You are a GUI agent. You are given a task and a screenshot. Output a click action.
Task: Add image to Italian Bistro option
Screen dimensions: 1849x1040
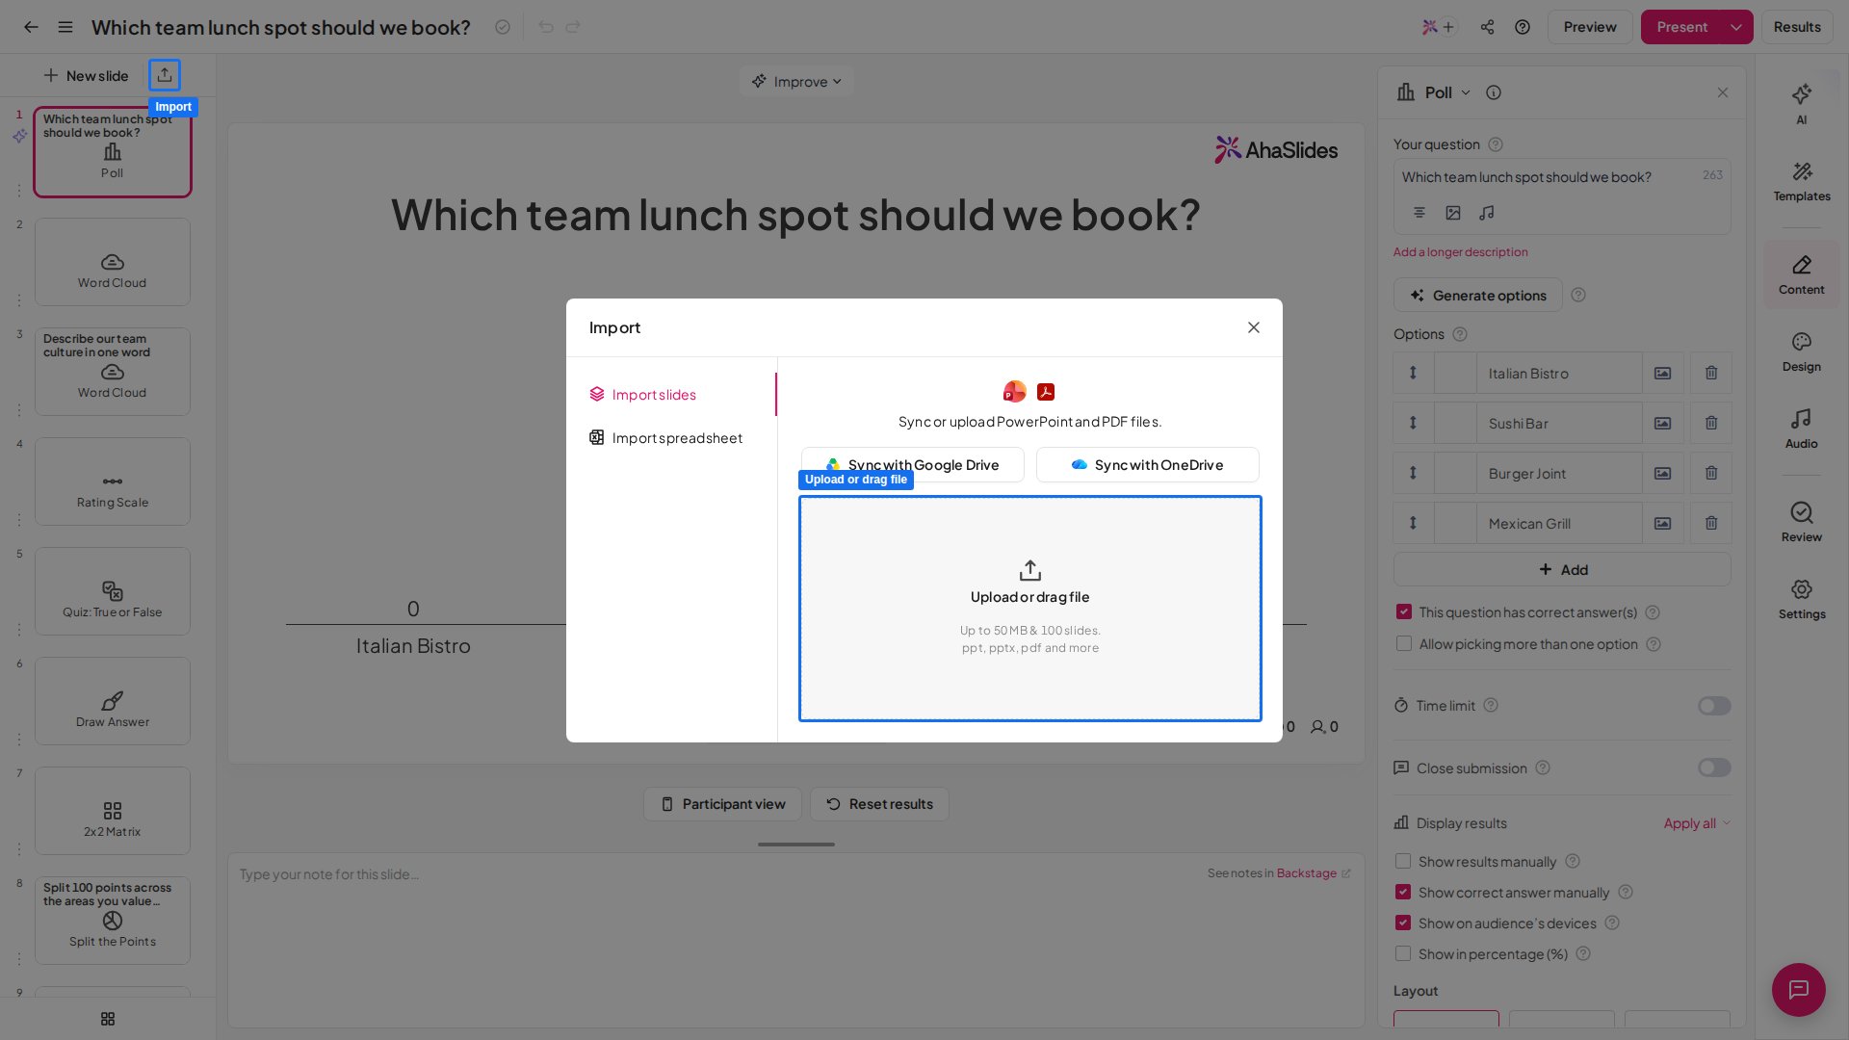click(x=1663, y=373)
